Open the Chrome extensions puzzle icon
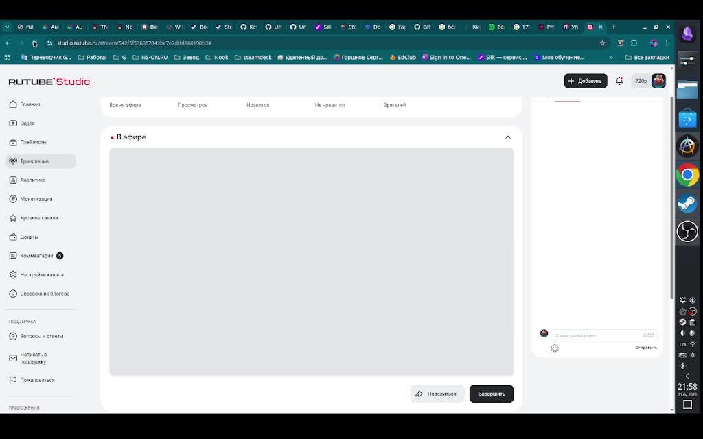The image size is (703, 439). 634,43
